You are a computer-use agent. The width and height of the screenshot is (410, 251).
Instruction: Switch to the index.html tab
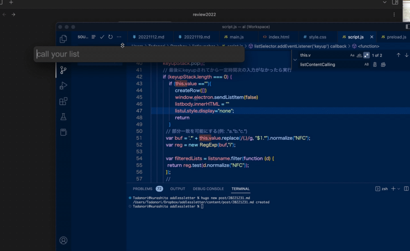[278, 37]
